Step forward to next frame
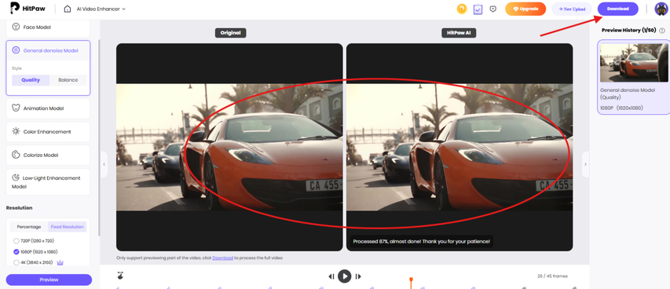 click(358, 276)
